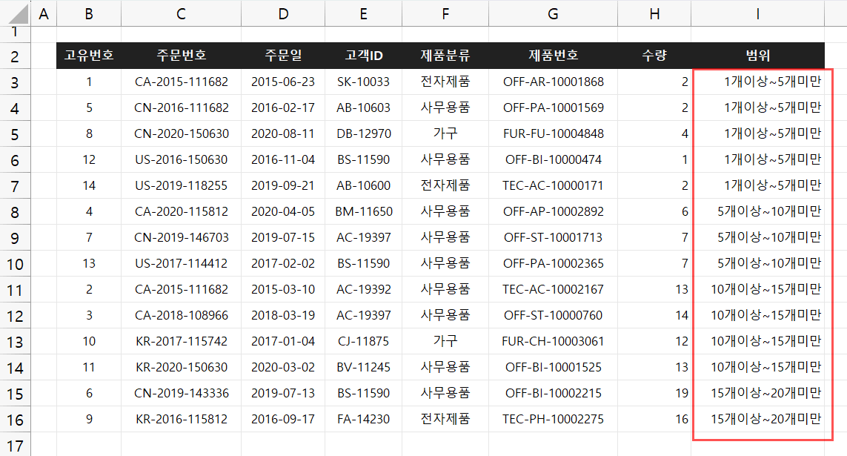This screenshot has height=456, width=847.
Task: Click the 수량 header cell
Action: coord(654,55)
